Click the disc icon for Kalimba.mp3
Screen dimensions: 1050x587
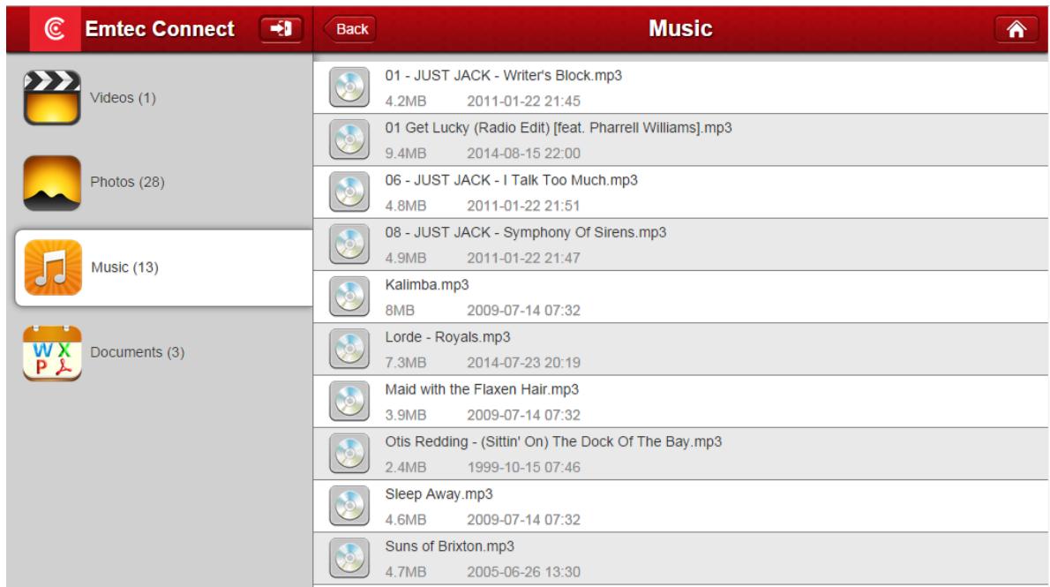tap(347, 297)
